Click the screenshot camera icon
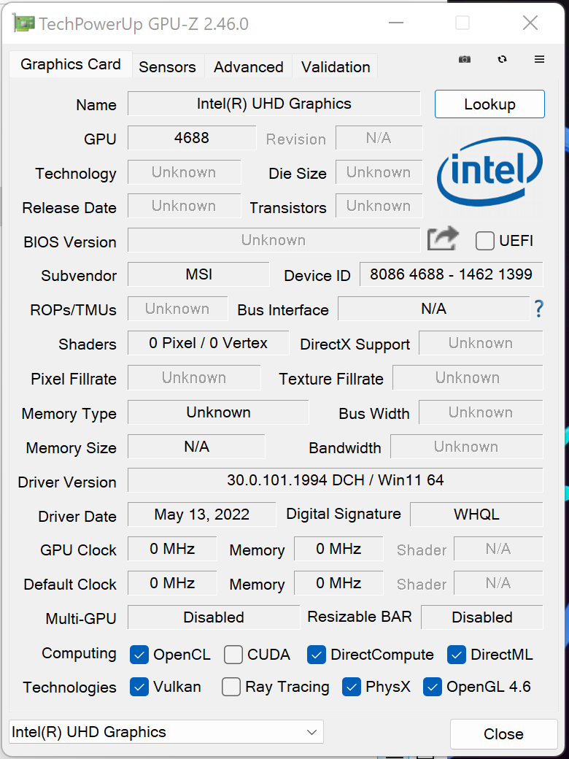The height and width of the screenshot is (759, 569). 465,59
